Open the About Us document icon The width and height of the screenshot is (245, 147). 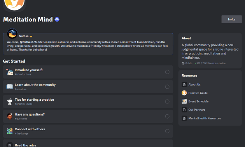pos(184,84)
